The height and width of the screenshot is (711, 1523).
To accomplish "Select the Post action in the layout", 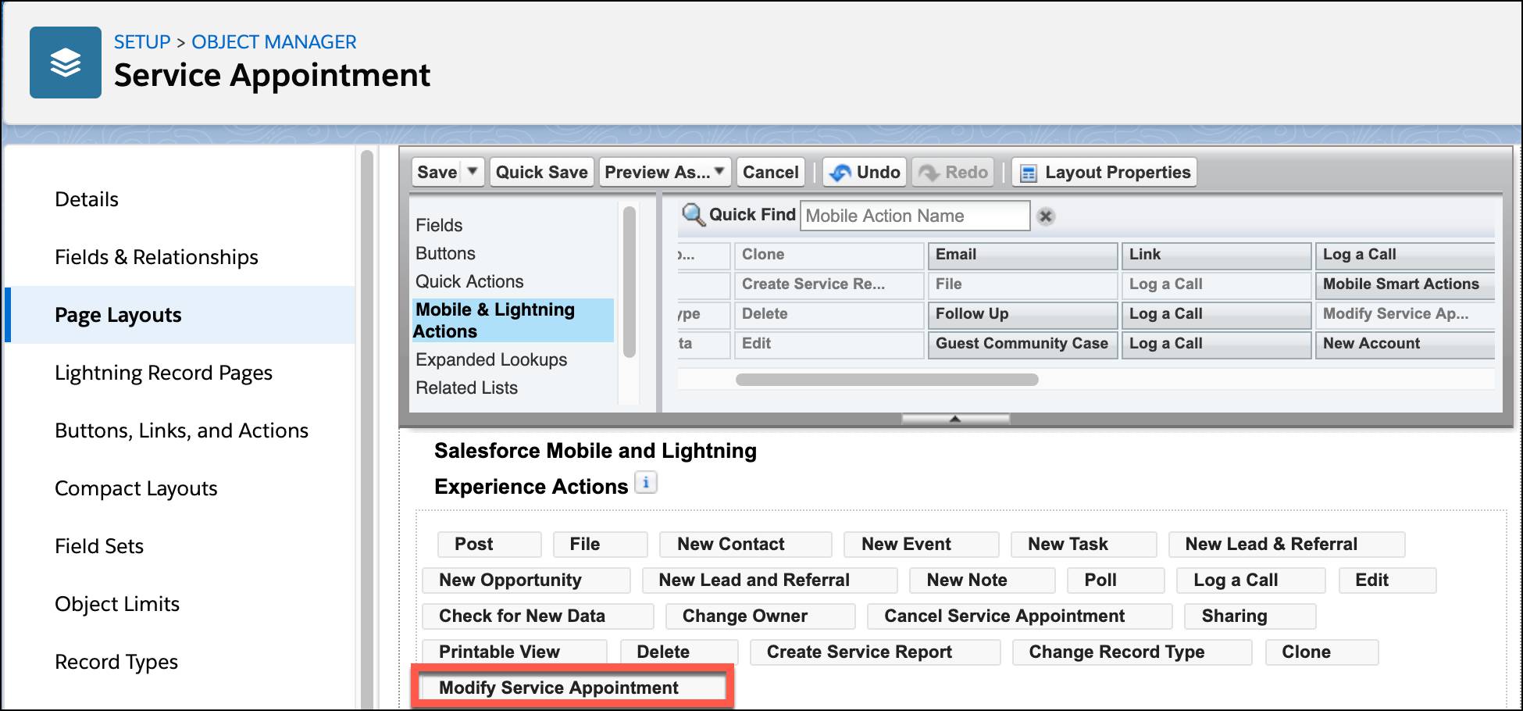I will click(x=490, y=544).
